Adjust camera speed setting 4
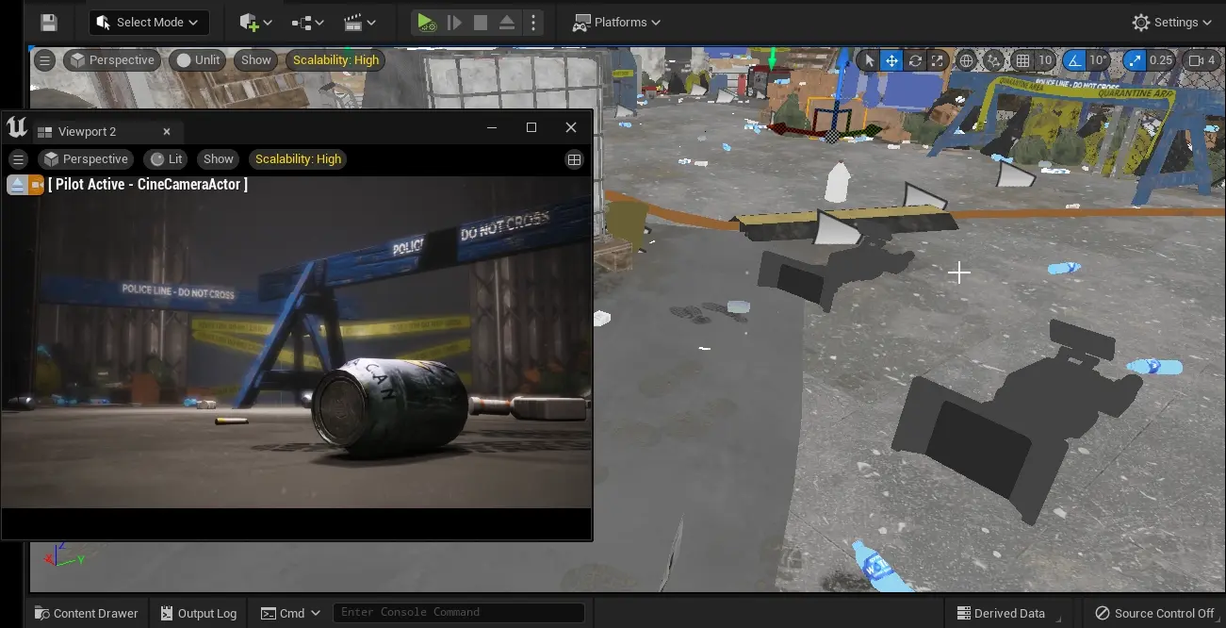 [1201, 60]
